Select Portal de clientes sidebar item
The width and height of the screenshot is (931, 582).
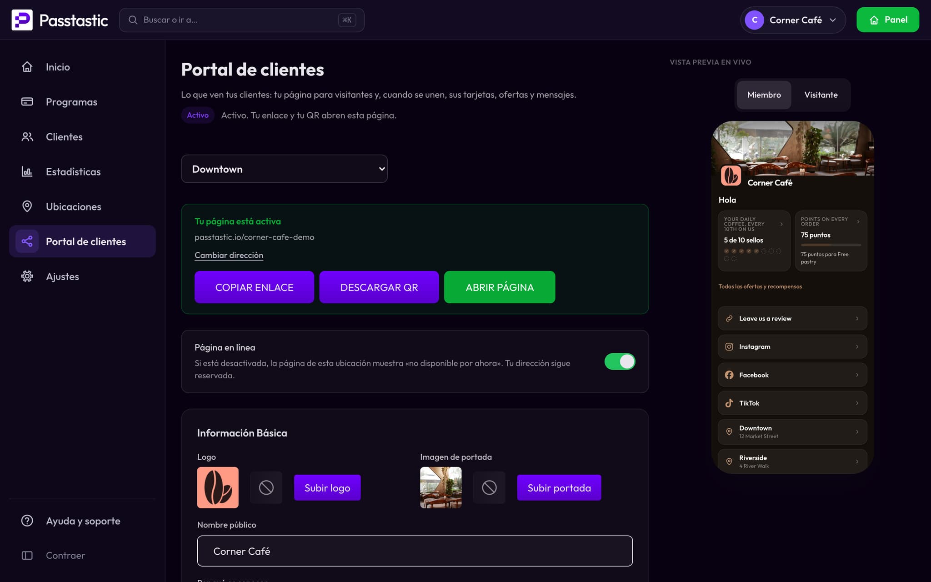point(82,241)
